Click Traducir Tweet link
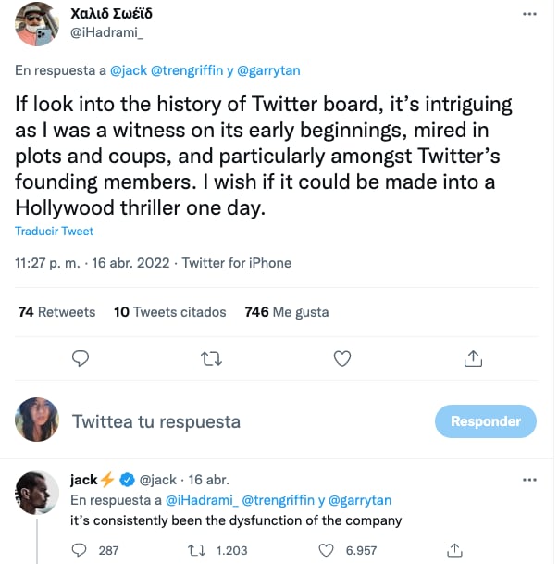Image resolution: width=558 pixels, height=564 pixels. [54, 232]
